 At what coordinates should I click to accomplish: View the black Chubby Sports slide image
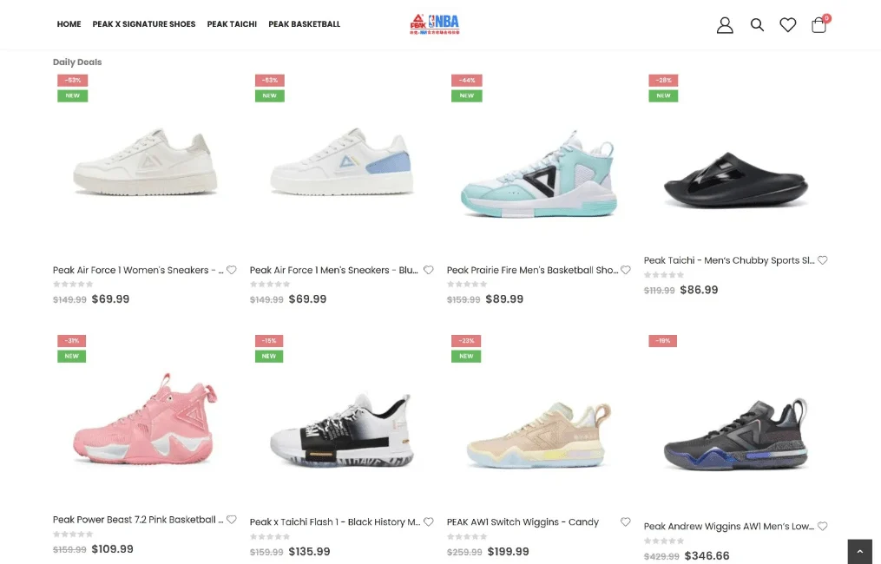pos(736,180)
